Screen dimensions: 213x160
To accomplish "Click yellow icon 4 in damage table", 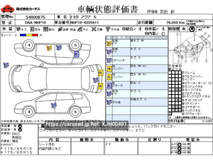I will pyautogui.click(x=109, y=69).
